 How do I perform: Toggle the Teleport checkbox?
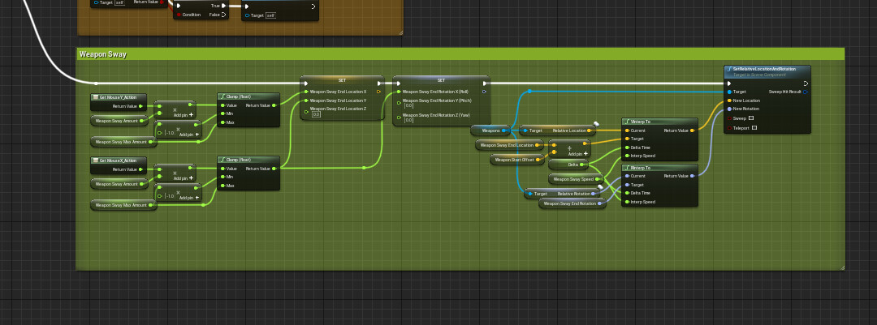[754, 128]
